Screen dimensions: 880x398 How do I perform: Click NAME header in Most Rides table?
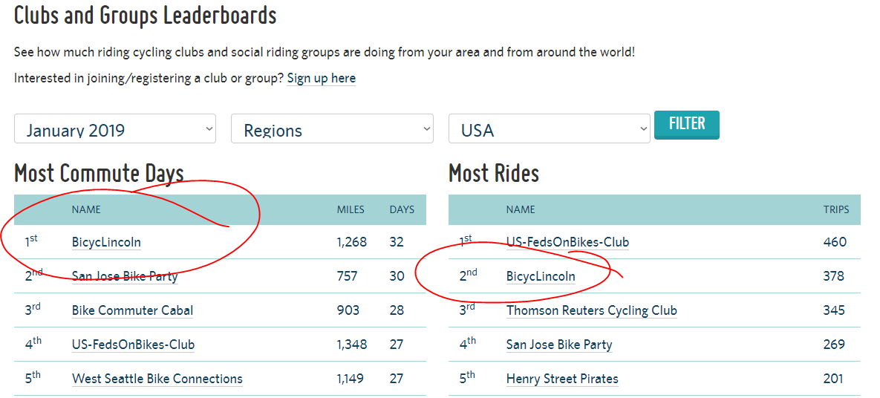(521, 210)
